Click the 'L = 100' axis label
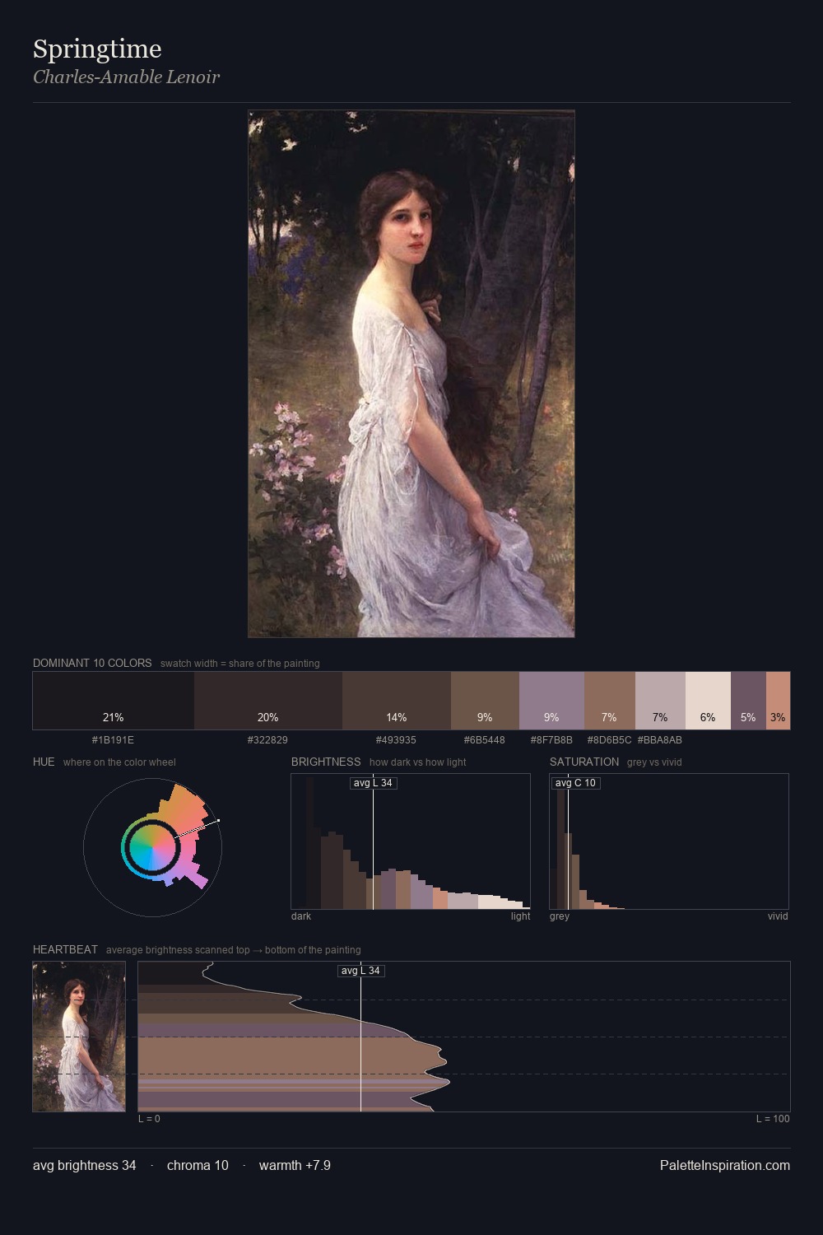This screenshot has height=1235, width=823. point(773,1119)
